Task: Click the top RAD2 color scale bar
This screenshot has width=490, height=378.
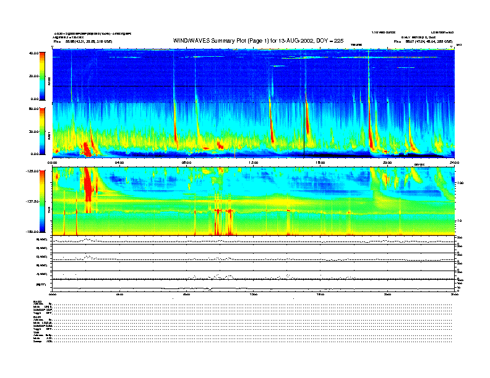Action: click(42, 76)
